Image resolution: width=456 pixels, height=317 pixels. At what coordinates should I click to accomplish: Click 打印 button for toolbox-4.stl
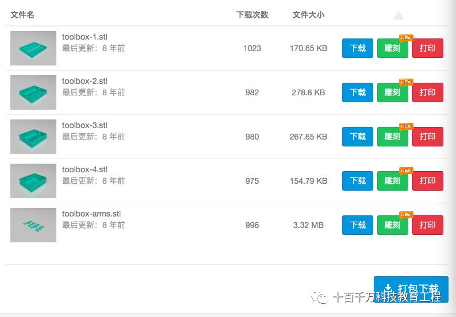coord(428,181)
